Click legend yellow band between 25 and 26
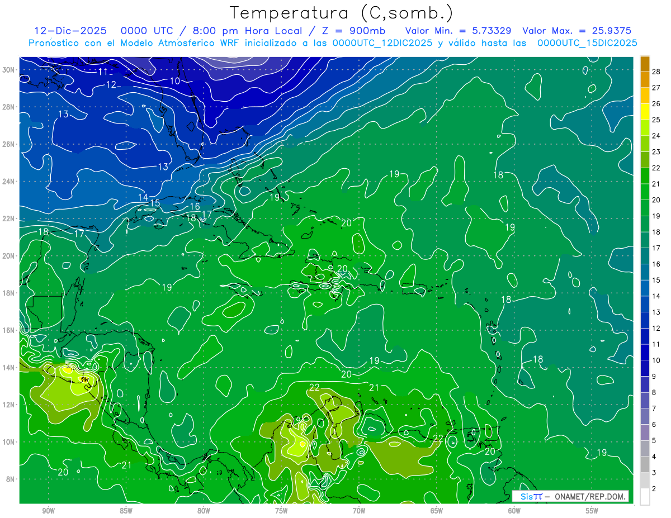The width and height of the screenshot is (671, 518). pyautogui.click(x=645, y=111)
